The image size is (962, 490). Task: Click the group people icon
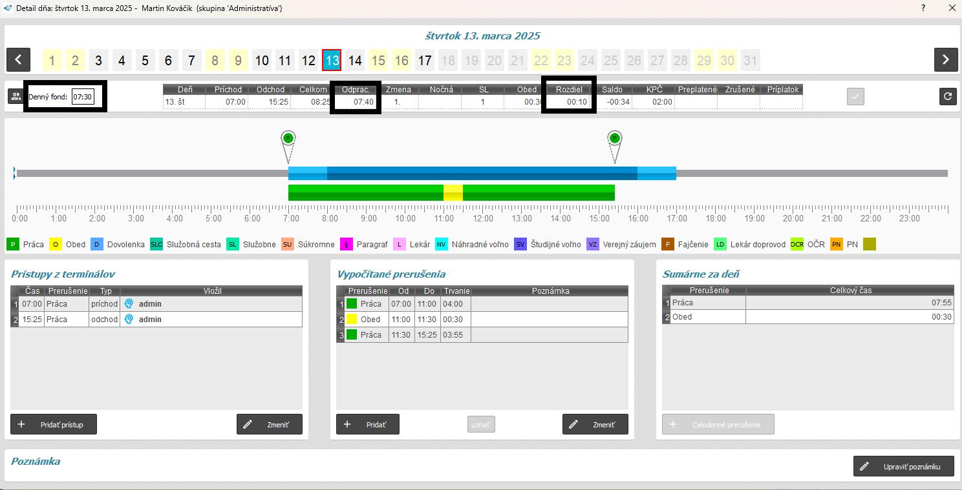15,97
